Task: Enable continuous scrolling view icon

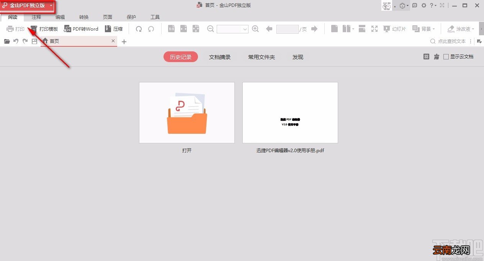Action: click(362, 29)
